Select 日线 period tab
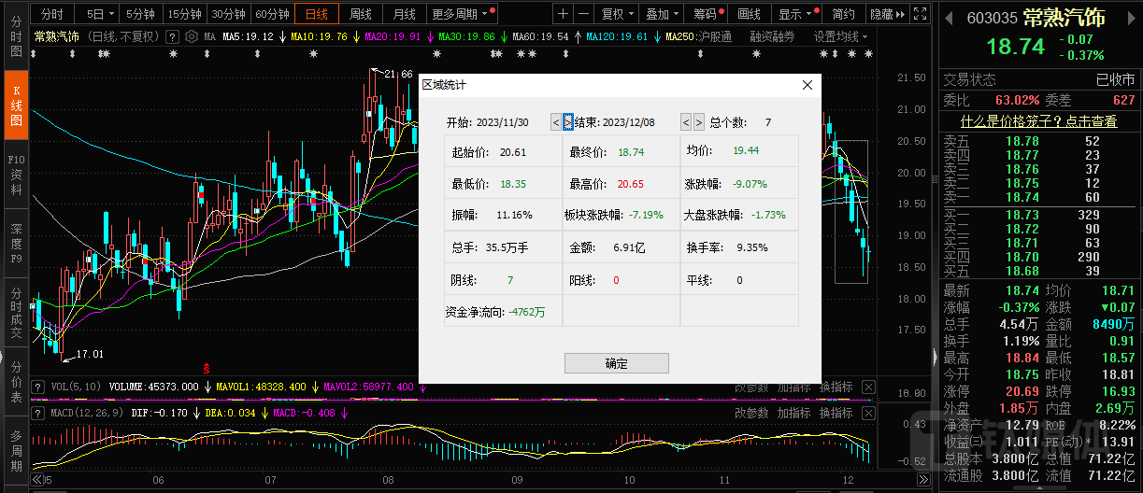 (317, 14)
